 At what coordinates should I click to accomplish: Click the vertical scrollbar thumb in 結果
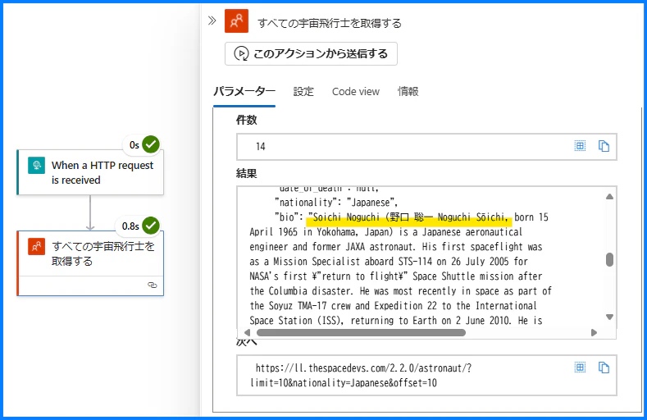tap(609, 260)
